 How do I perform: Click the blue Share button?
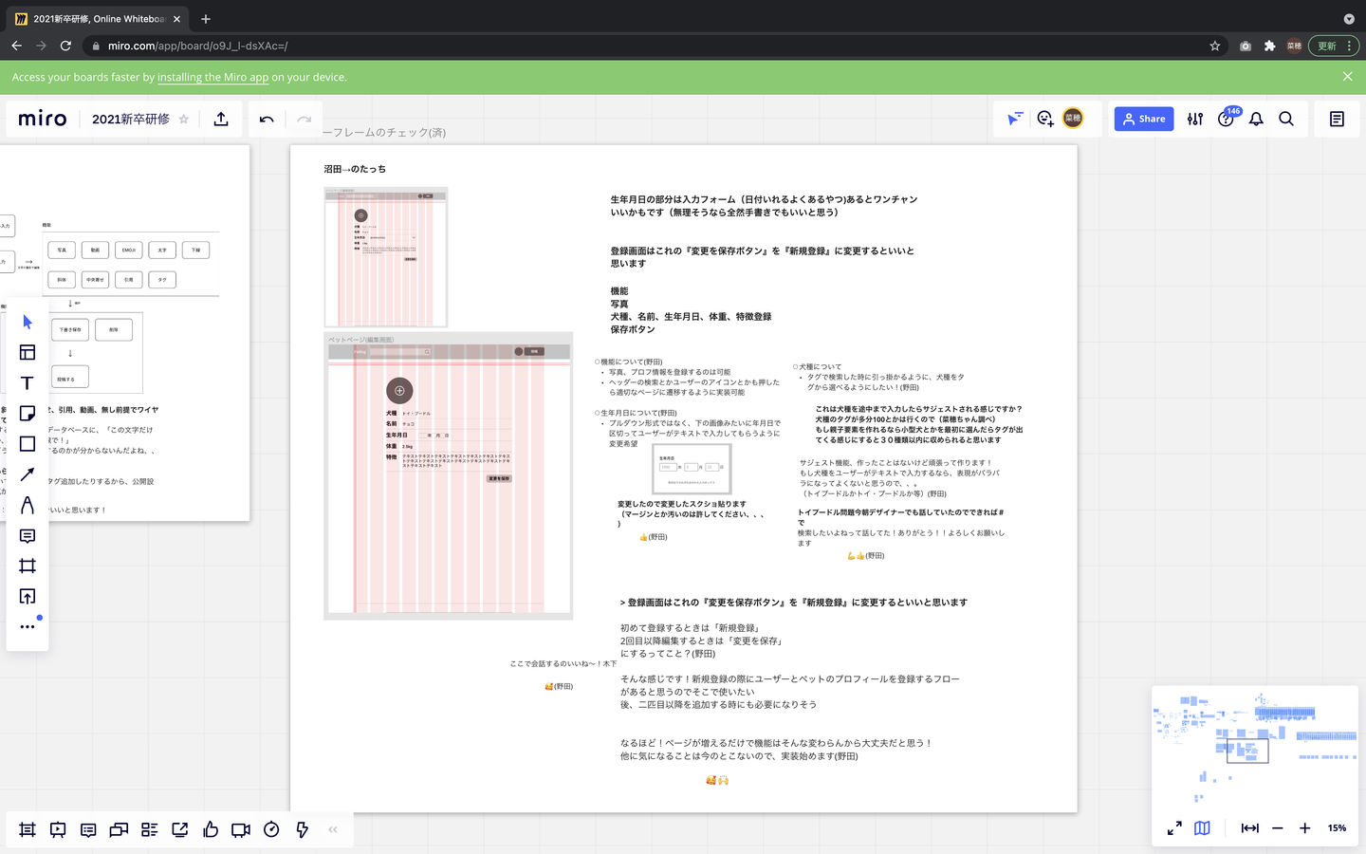pos(1144,119)
